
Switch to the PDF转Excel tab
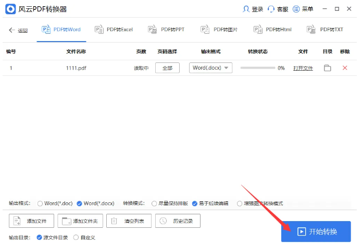coord(114,30)
